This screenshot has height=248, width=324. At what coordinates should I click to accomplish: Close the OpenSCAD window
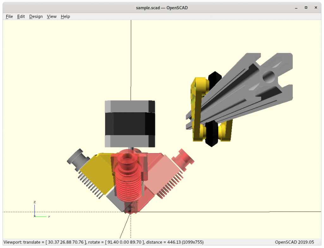pos(316,8)
